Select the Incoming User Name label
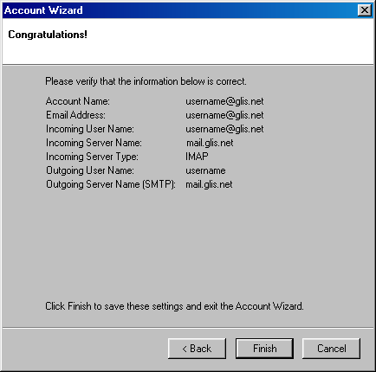 click(90, 129)
